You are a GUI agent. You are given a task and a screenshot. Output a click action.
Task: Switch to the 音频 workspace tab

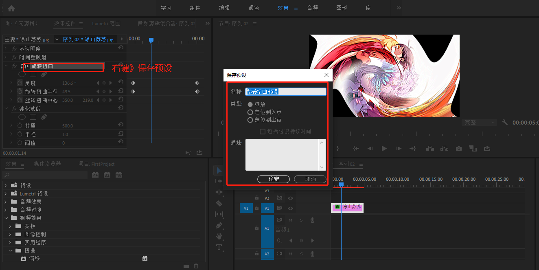click(x=312, y=8)
